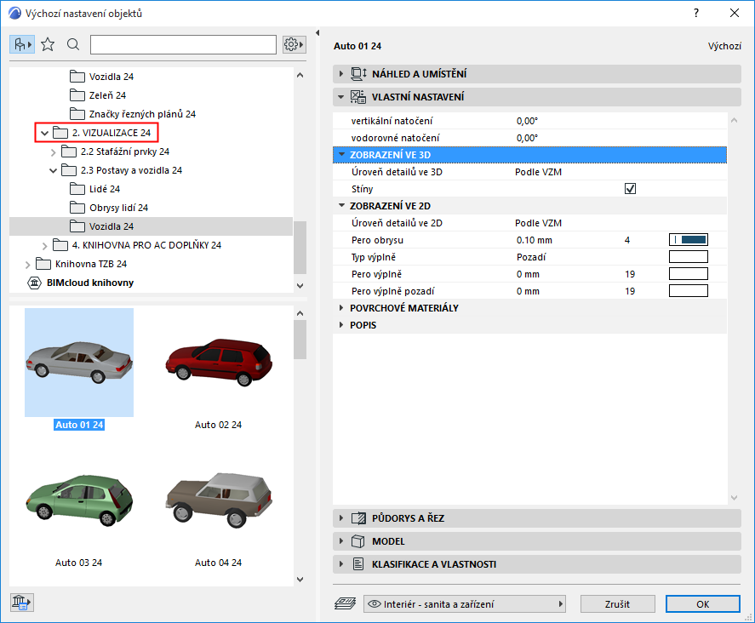Screen dimensions: 755x623
Task: Select the Obrysy lidí 24 folder
Action: tap(118, 208)
